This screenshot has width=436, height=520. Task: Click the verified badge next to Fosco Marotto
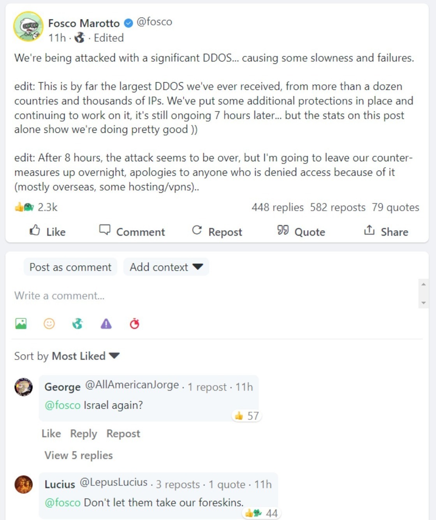[x=128, y=23]
